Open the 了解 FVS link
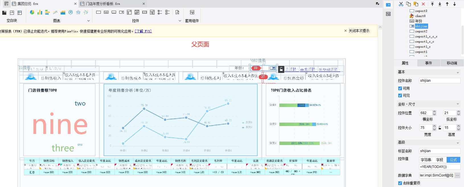 click(143, 31)
